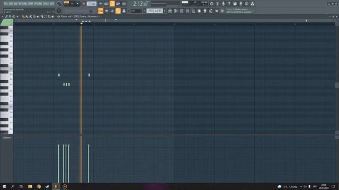Image resolution: width=339 pixels, height=190 pixels.
Task: Toggle the overdub/blend recording button
Action: (x=118, y=4)
